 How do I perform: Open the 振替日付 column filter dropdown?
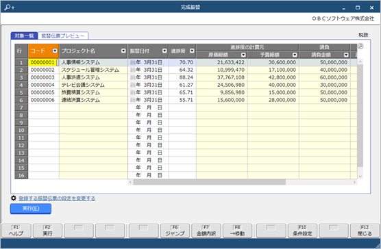(164, 51)
